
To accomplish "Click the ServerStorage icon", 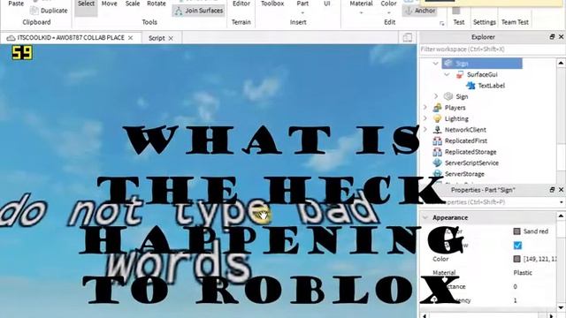I will coord(437,174).
